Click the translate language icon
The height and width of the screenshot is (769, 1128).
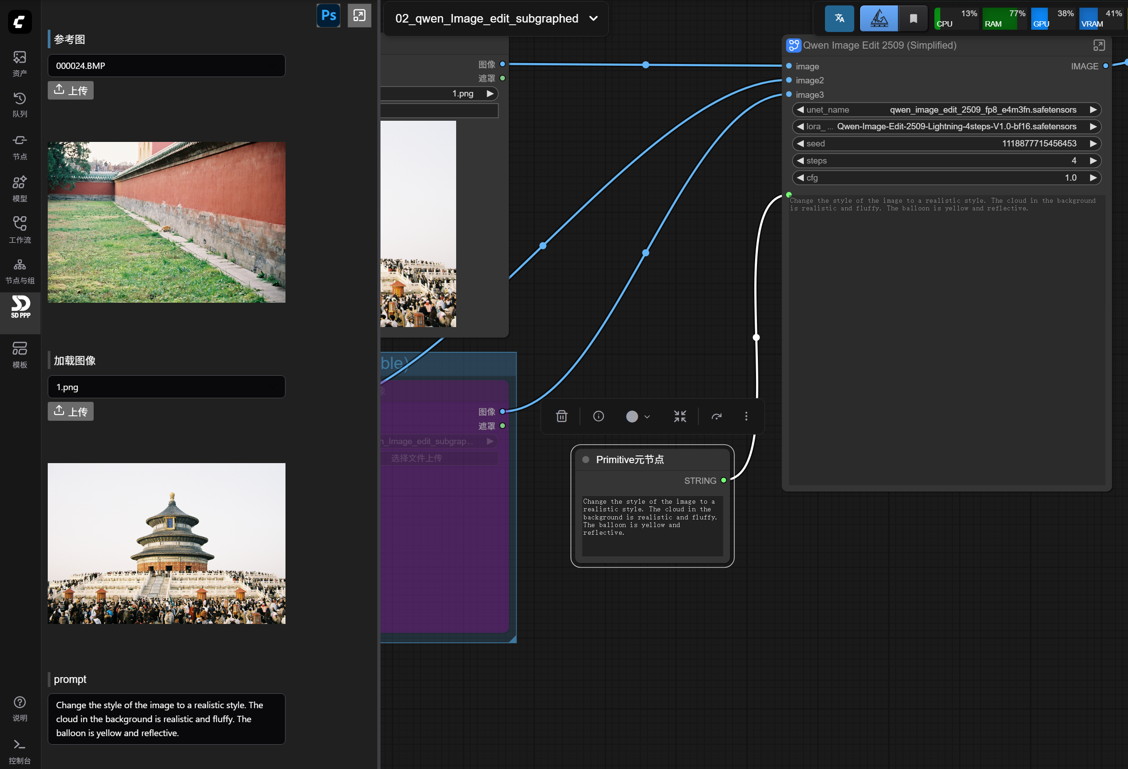coord(839,18)
